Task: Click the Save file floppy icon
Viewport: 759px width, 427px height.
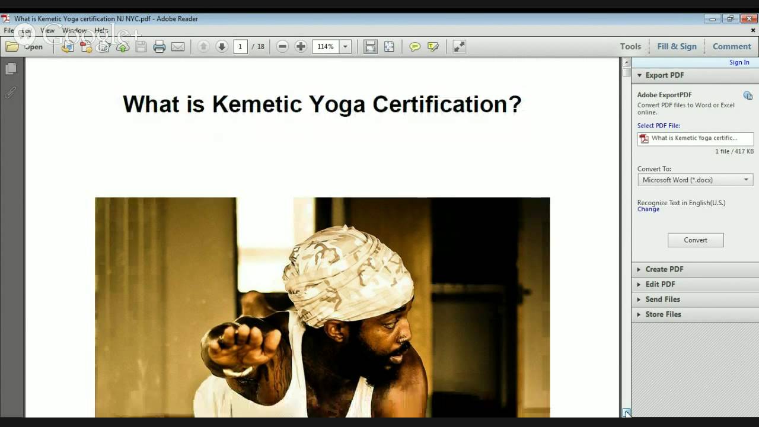Action: [x=141, y=46]
